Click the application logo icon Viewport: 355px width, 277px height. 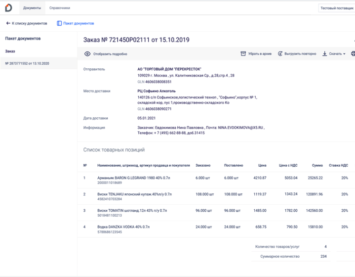pyautogui.click(x=8, y=8)
